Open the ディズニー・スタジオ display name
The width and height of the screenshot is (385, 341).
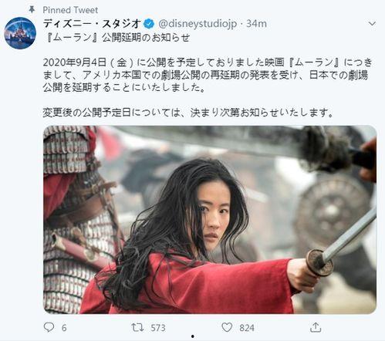coord(92,24)
